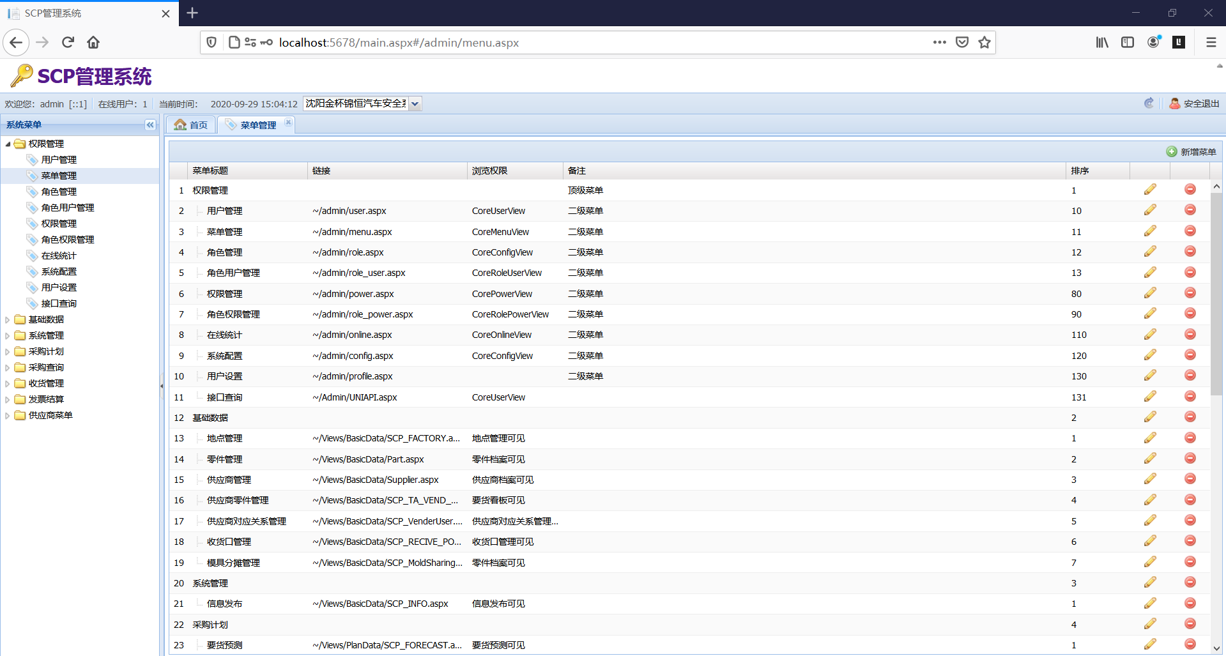Viewport: 1226px width, 656px height.
Task: Click the refresh icon beside 安全退出
Action: click(1149, 103)
